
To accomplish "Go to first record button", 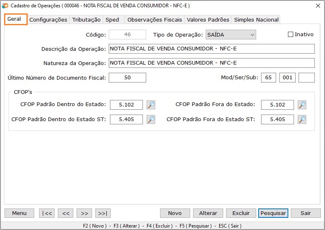I will [x=47, y=213].
